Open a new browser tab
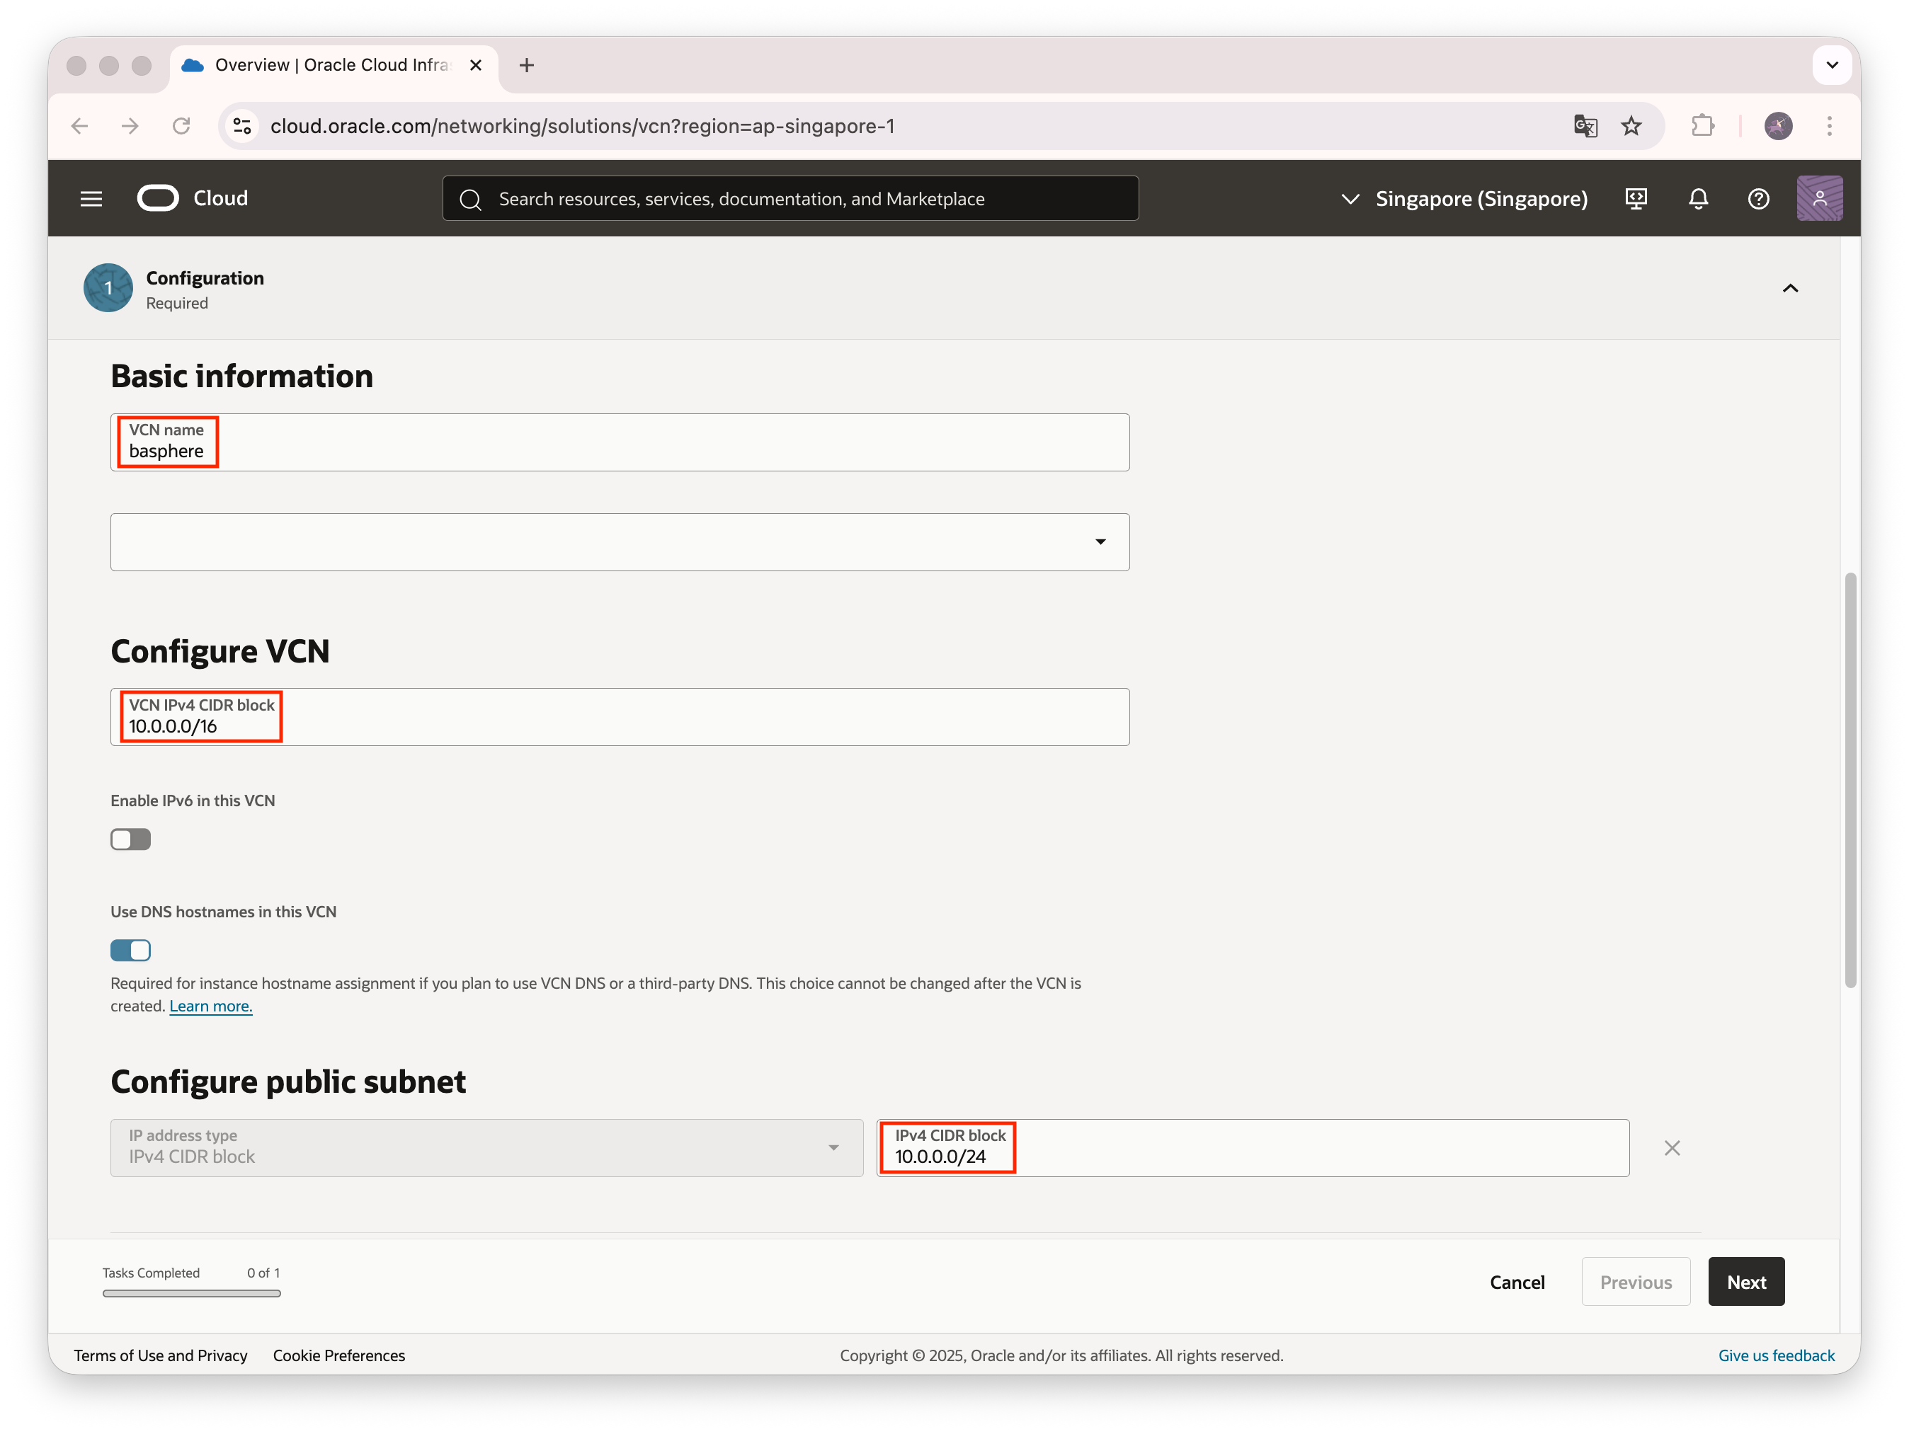This screenshot has height=1434, width=1909. coord(526,64)
